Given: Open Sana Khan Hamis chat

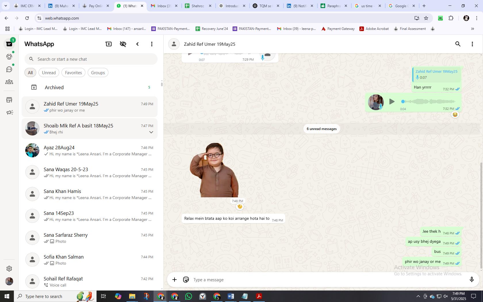Looking at the screenshot, I should [90, 194].
